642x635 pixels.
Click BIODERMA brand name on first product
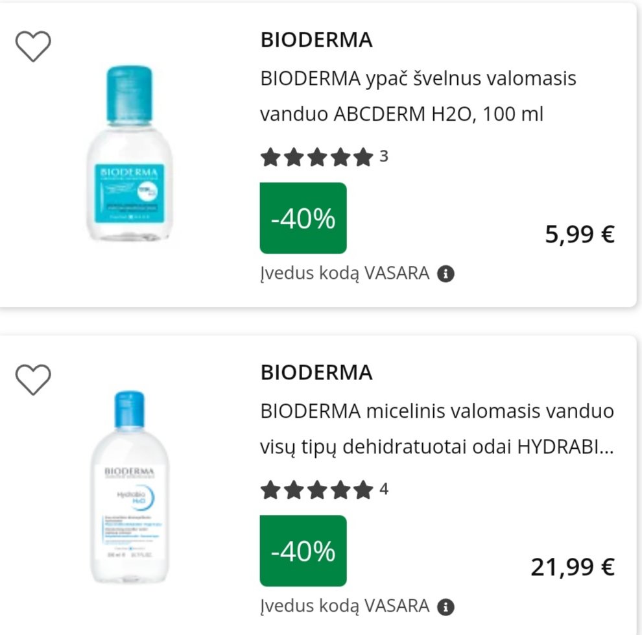pyautogui.click(x=316, y=40)
